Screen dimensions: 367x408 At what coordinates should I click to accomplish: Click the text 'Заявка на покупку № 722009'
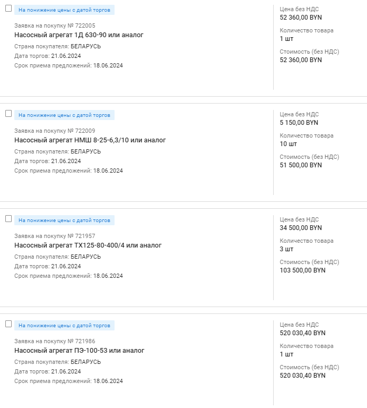pos(55,131)
